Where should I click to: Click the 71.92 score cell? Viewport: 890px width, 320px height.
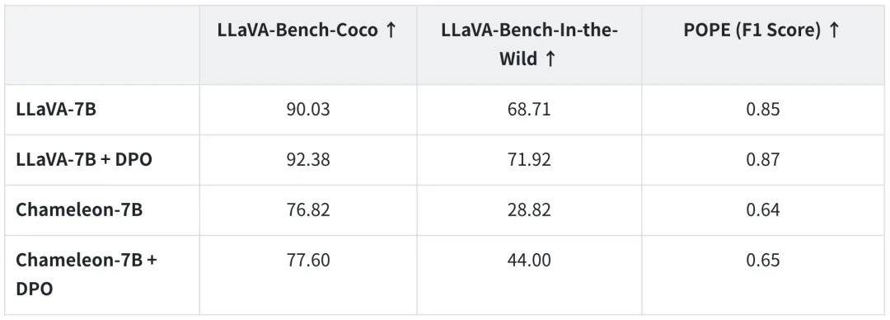529,160
